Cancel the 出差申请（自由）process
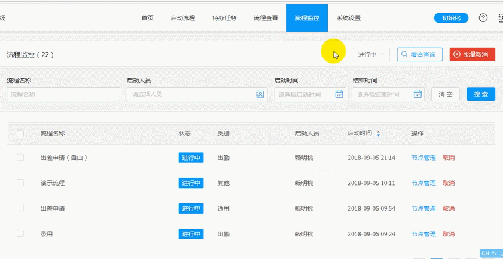Image resolution: width=503 pixels, height=259 pixels. 449,158
